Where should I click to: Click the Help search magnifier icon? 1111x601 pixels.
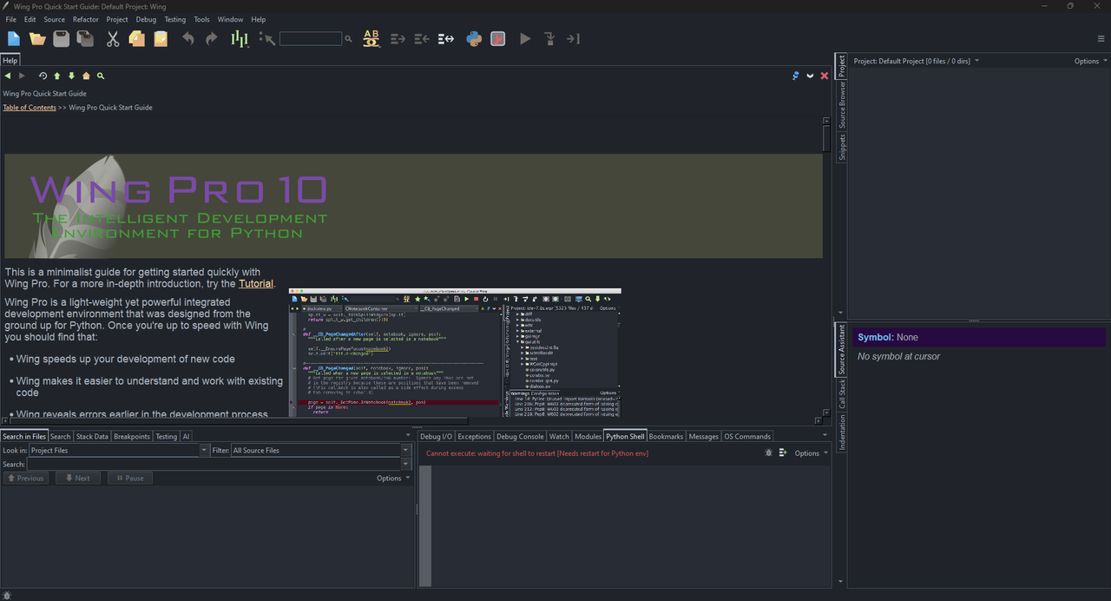coord(101,76)
